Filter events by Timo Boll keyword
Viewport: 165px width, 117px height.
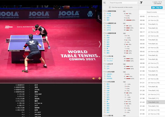pos(110,61)
